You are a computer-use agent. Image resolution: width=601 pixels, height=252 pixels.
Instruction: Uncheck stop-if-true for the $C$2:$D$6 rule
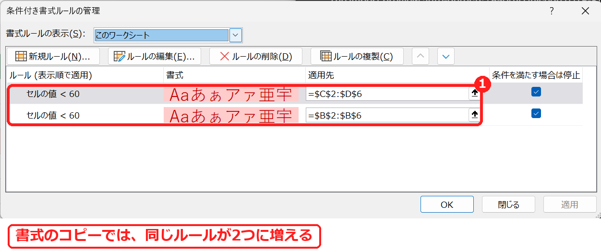click(x=536, y=92)
